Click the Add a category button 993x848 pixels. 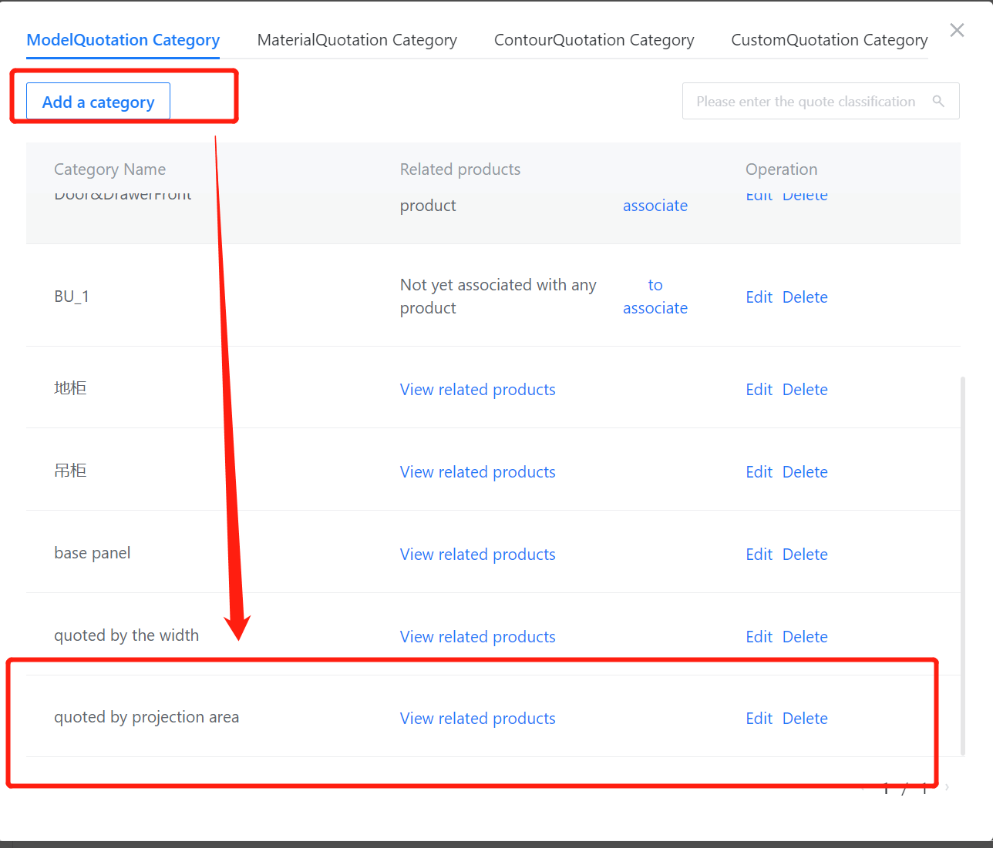pos(98,102)
